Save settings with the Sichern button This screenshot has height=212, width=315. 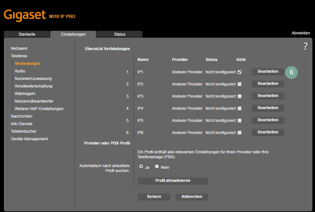point(154,197)
